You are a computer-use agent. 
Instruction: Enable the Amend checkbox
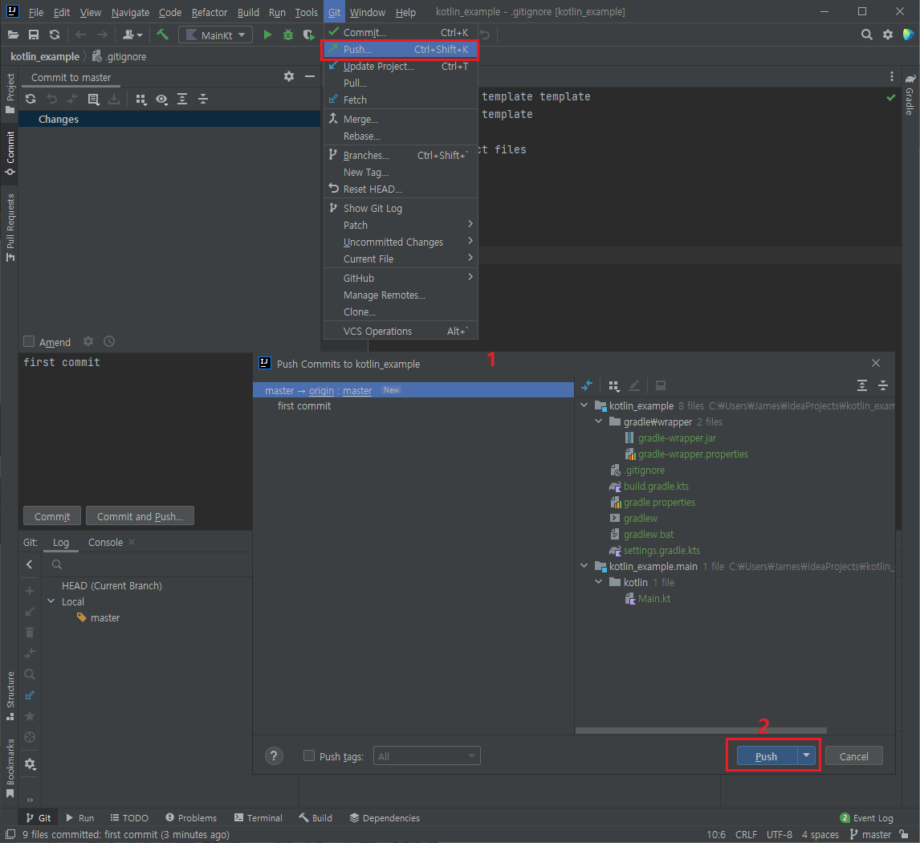30,341
